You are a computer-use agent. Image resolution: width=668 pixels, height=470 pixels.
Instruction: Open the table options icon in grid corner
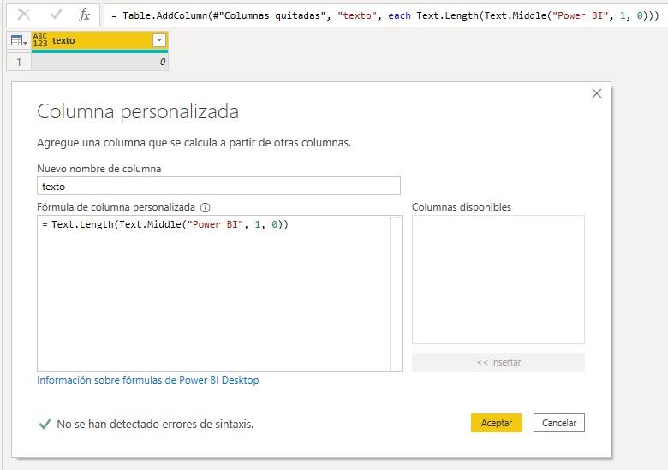pyautogui.click(x=18, y=40)
